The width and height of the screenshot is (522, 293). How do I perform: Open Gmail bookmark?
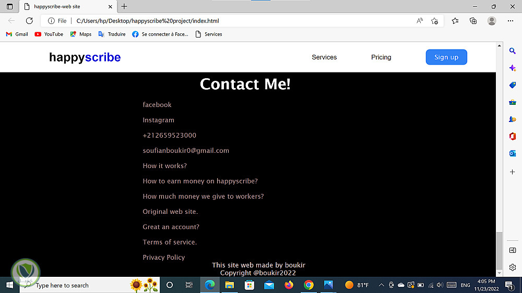pyautogui.click(x=17, y=34)
